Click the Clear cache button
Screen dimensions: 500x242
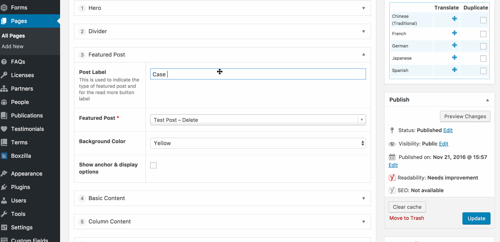tap(407, 207)
